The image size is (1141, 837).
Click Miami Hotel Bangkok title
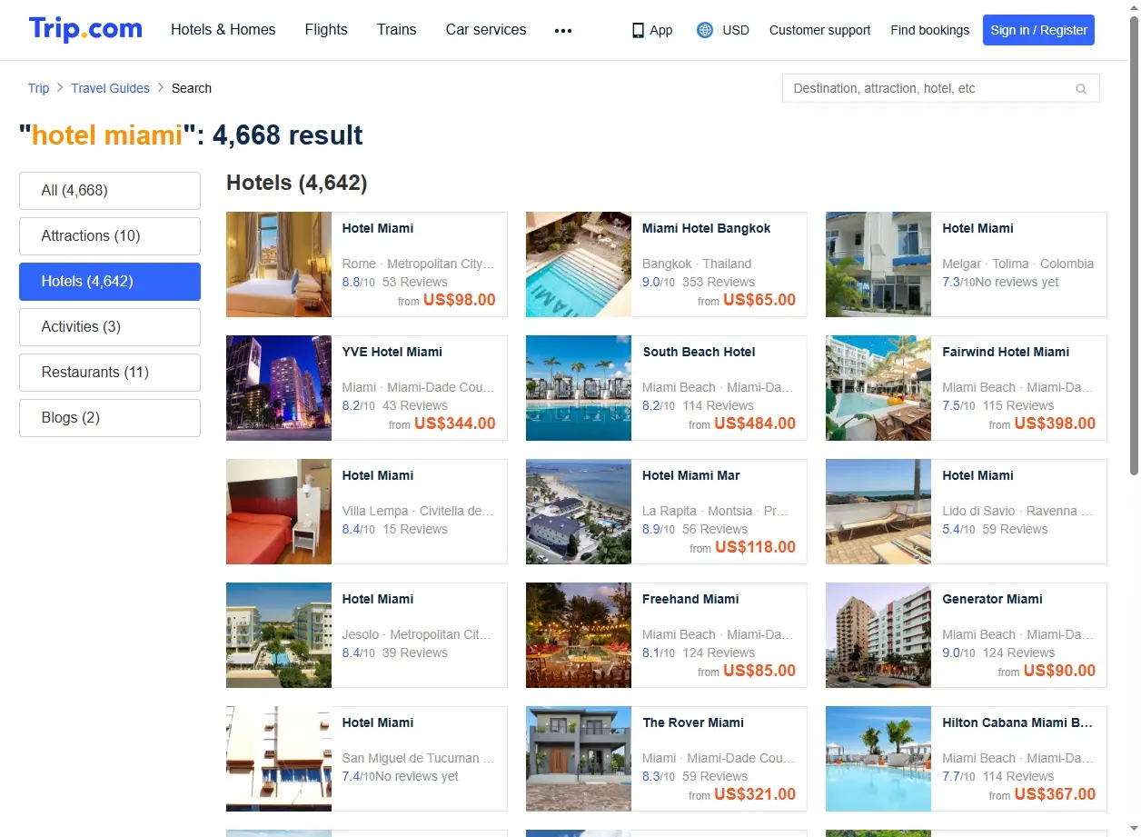click(x=706, y=228)
